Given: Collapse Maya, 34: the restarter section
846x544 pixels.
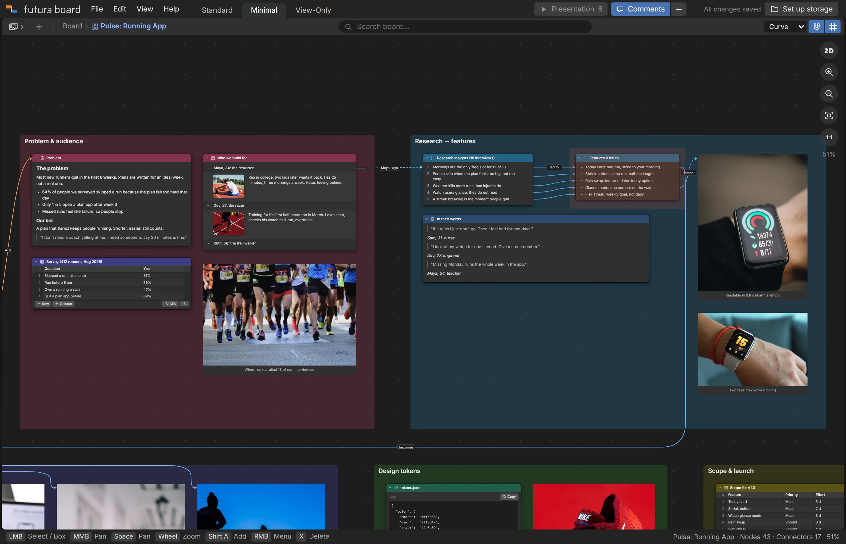Looking at the screenshot, I should point(208,168).
